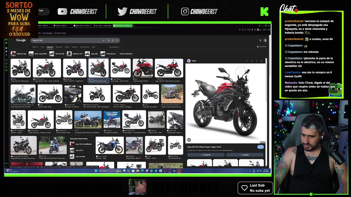Expand the Herramientas dropdown
Viewport: 351px width, 197px height.
(114, 47)
